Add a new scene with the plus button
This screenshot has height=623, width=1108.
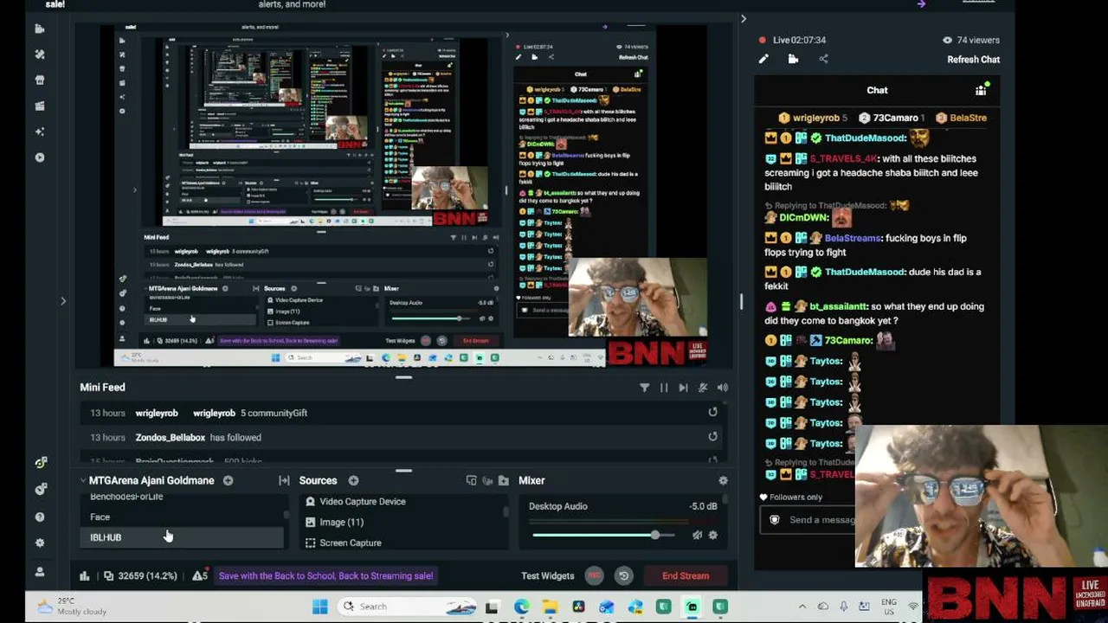(228, 480)
